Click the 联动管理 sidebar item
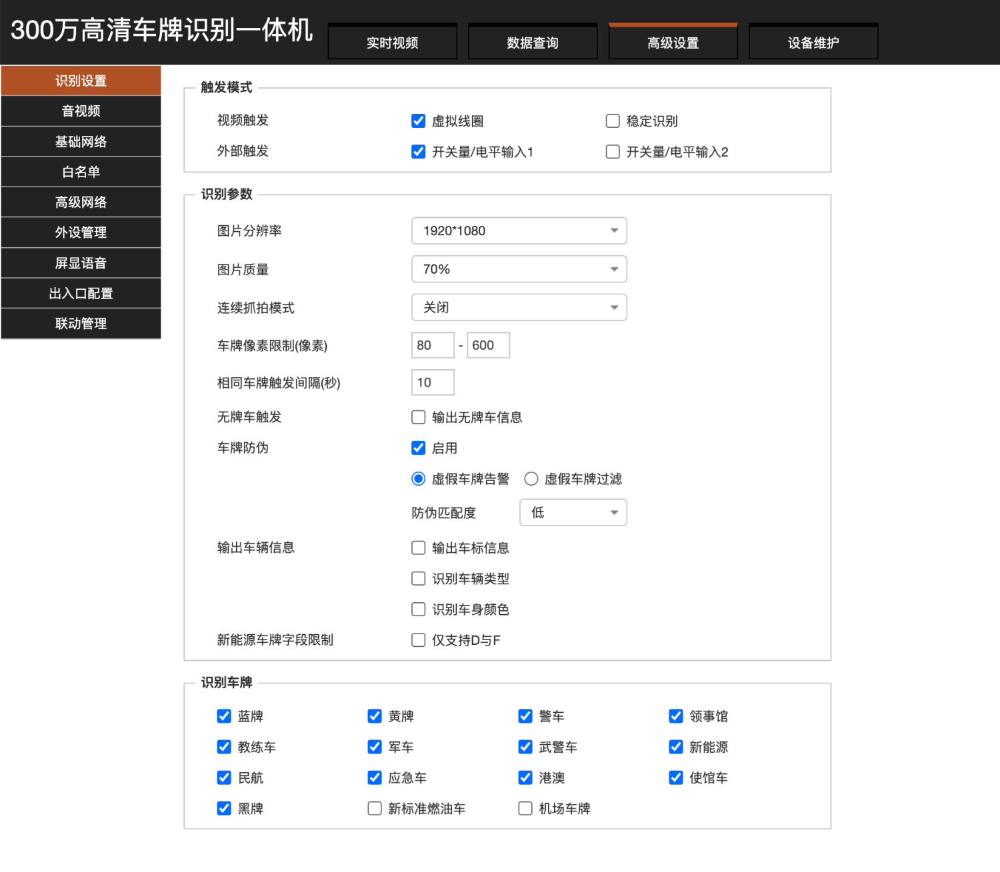This screenshot has width=1000, height=872. (x=81, y=324)
